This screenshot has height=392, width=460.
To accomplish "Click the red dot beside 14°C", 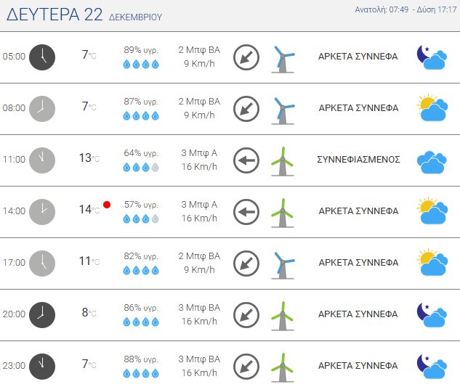I will pos(107,205).
